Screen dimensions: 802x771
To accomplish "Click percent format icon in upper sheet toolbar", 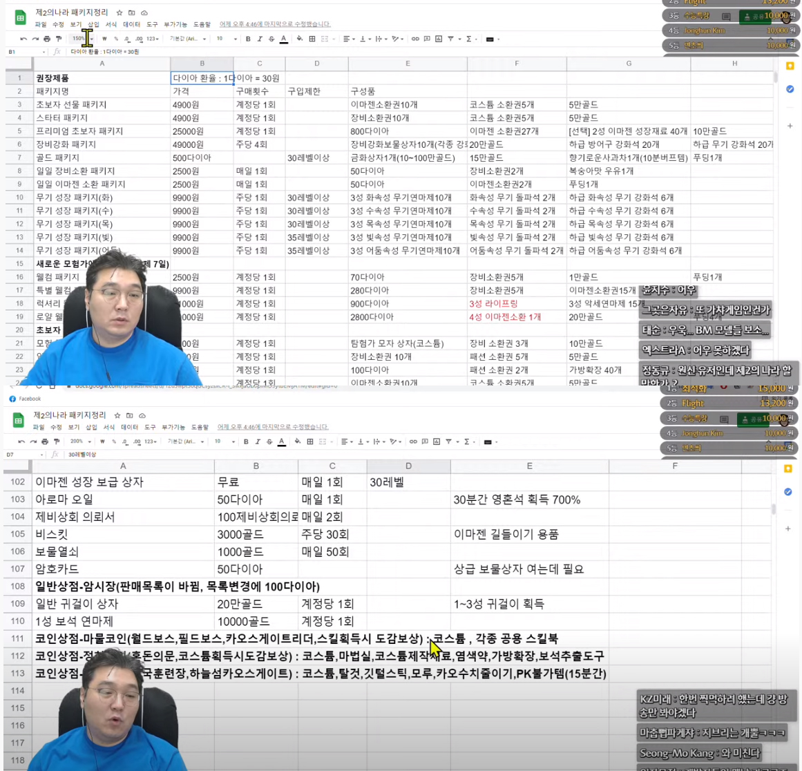I will tap(116, 39).
